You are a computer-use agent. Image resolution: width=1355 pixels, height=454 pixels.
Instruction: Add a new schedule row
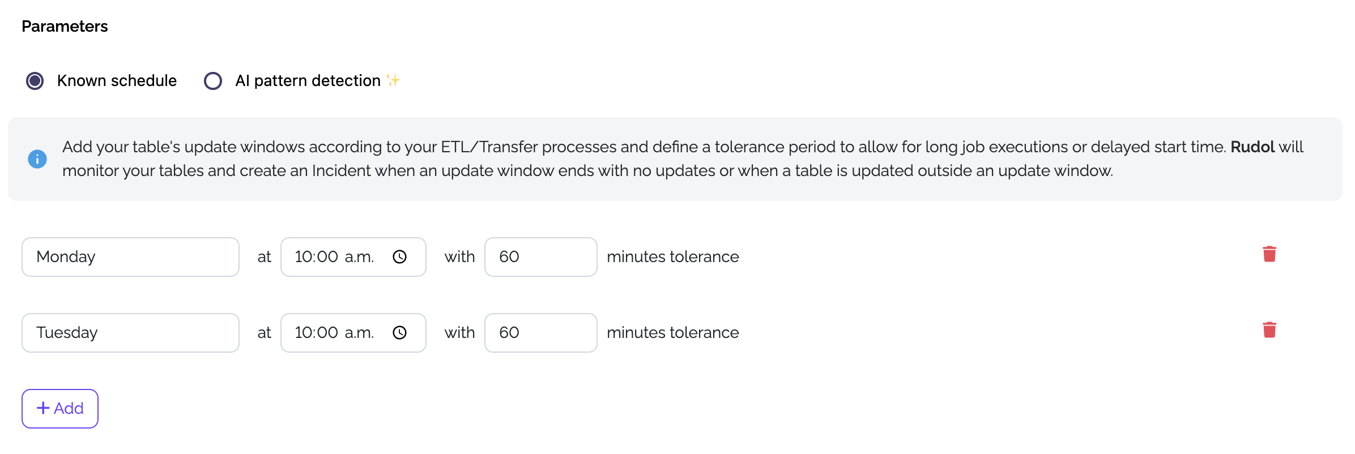60,409
